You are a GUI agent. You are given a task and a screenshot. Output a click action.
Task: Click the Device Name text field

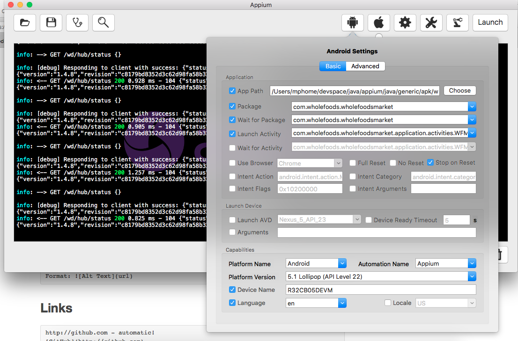tap(381, 290)
